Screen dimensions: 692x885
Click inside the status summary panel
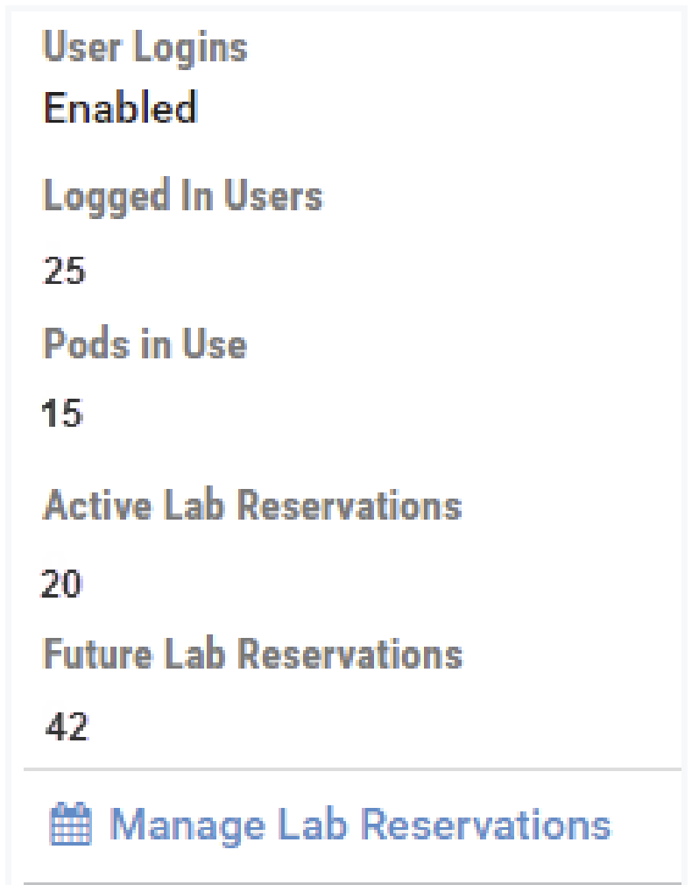coord(346,438)
